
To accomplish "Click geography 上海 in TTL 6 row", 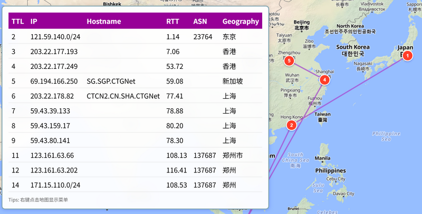I will (229, 96).
